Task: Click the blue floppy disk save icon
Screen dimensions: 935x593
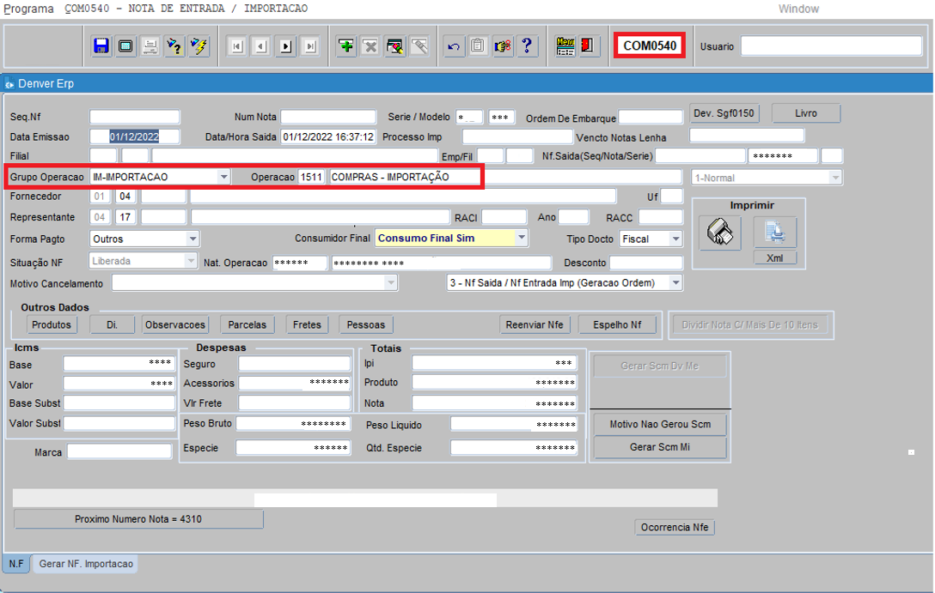Action: pyautogui.click(x=101, y=46)
